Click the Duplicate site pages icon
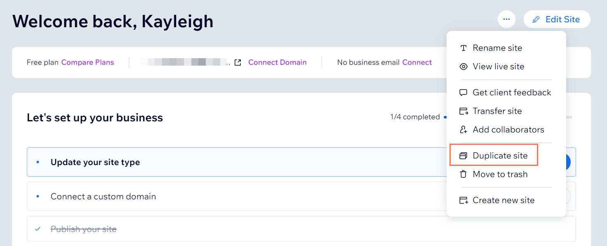Screen dimensions: 607x246 coord(463,156)
